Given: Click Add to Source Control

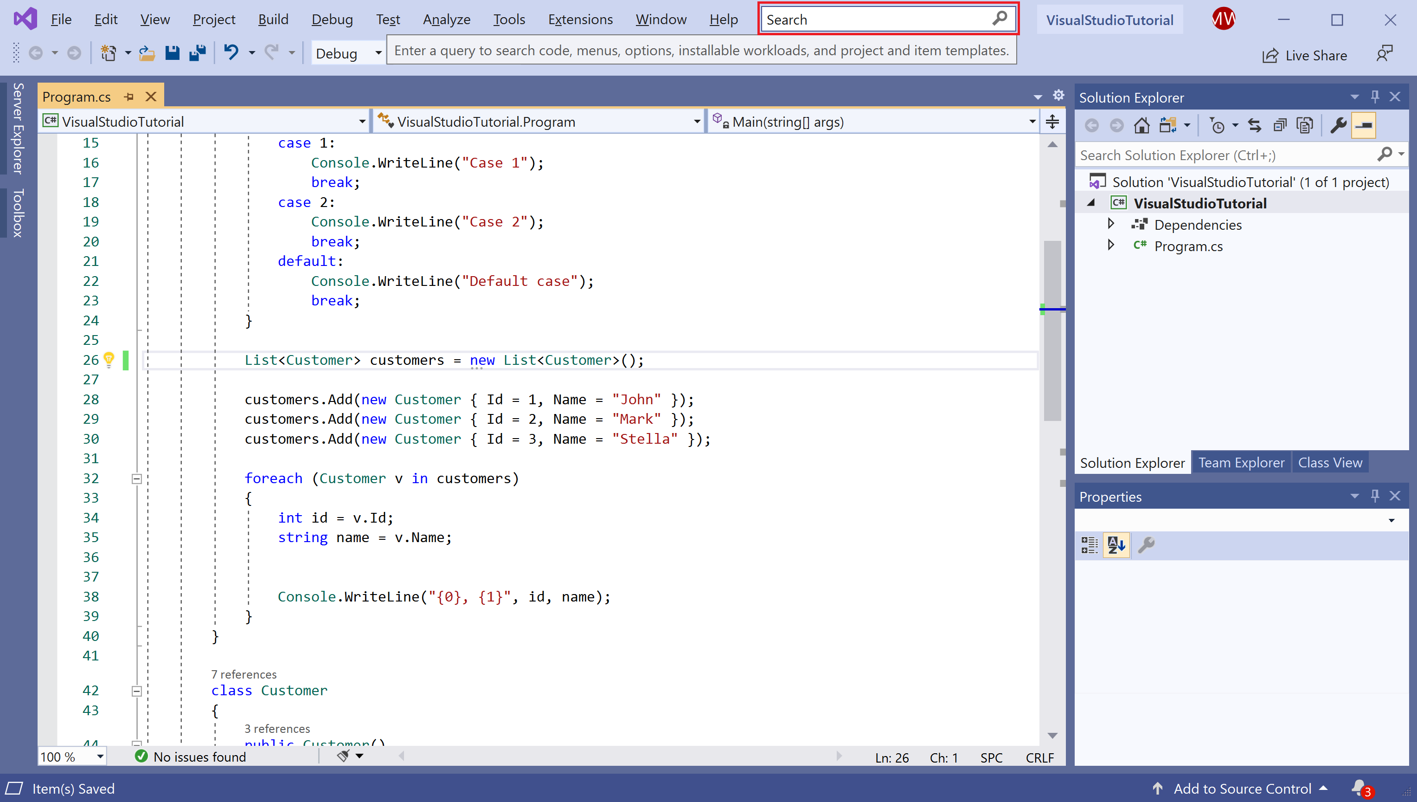Looking at the screenshot, I should [x=1242, y=789].
